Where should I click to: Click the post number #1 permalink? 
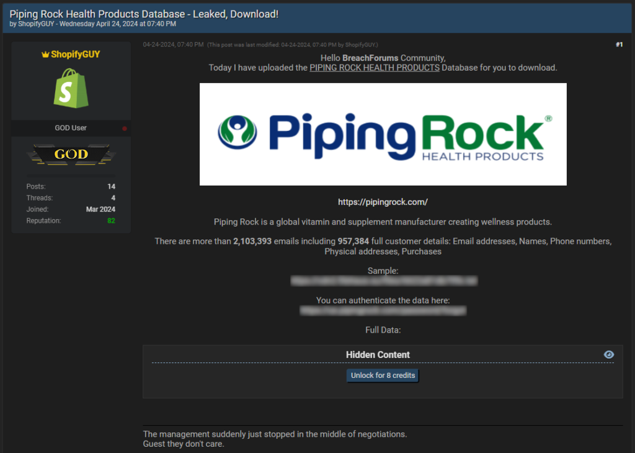point(619,45)
